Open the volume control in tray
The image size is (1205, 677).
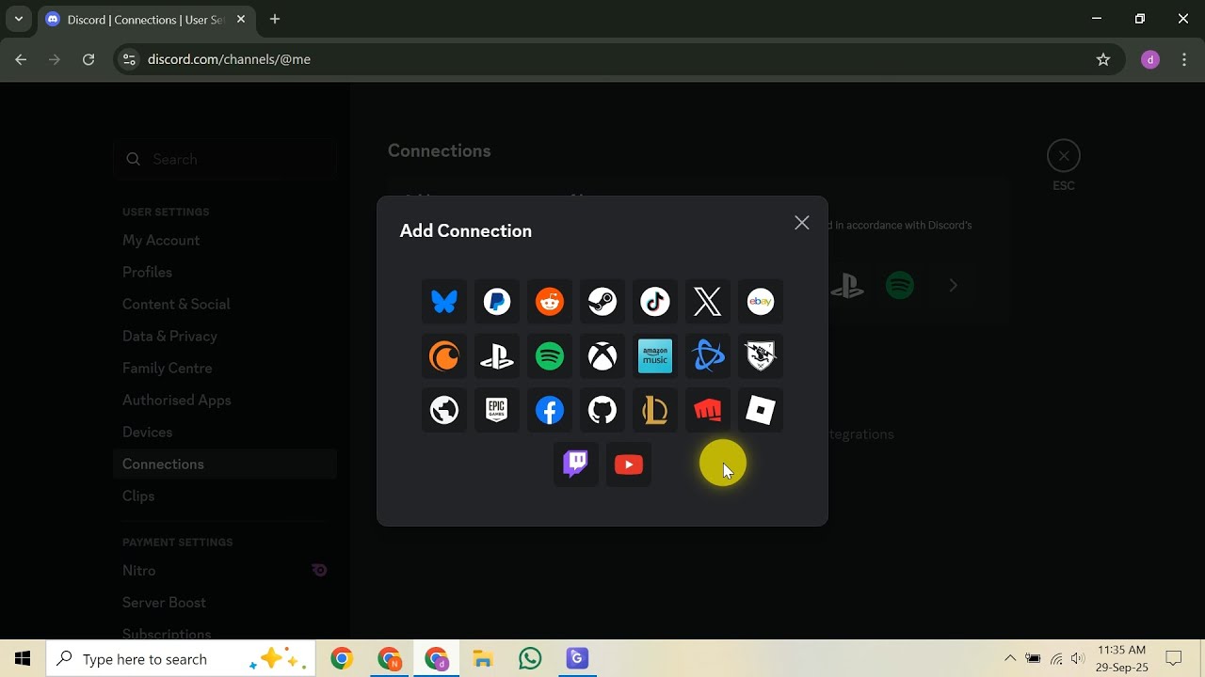click(x=1078, y=658)
